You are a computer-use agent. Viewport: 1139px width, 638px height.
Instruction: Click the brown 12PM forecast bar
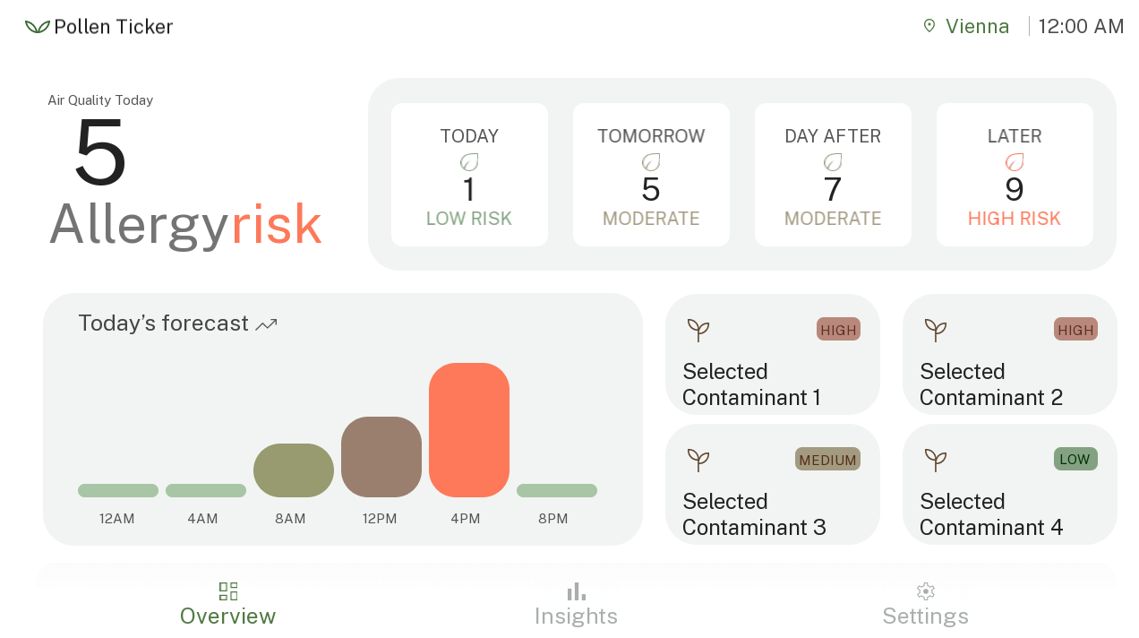tap(381, 457)
